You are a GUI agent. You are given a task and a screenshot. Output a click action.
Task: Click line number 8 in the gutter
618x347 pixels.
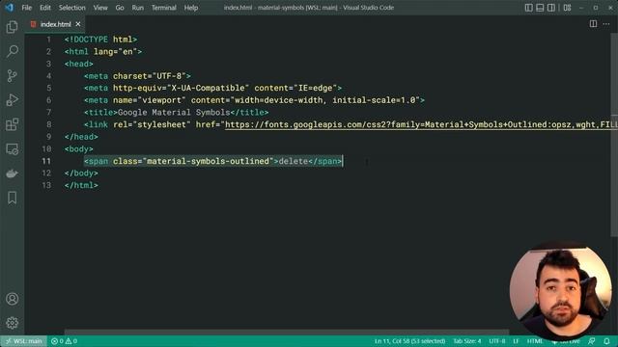(x=49, y=124)
